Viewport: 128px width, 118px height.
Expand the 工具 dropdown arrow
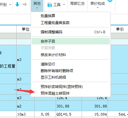[64, 5]
